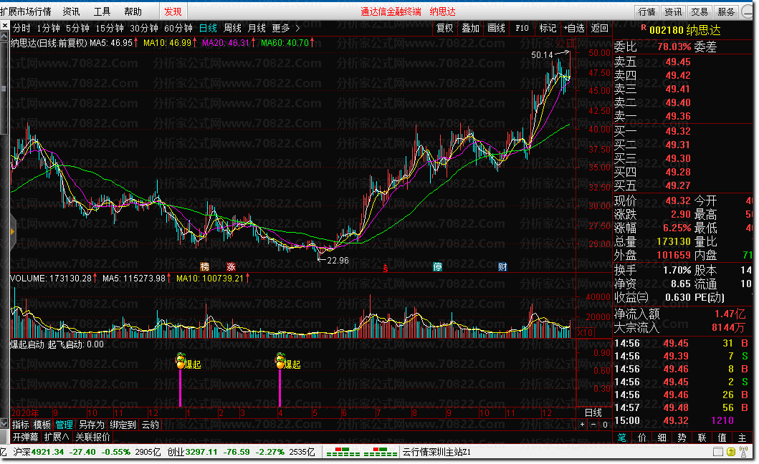Click the 模板 template tab
Viewport: 759px width, 464px height.
pyautogui.click(x=42, y=425)
